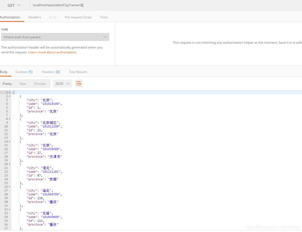Select the response Body tab
302x232 pixels.
coord(4,72)
